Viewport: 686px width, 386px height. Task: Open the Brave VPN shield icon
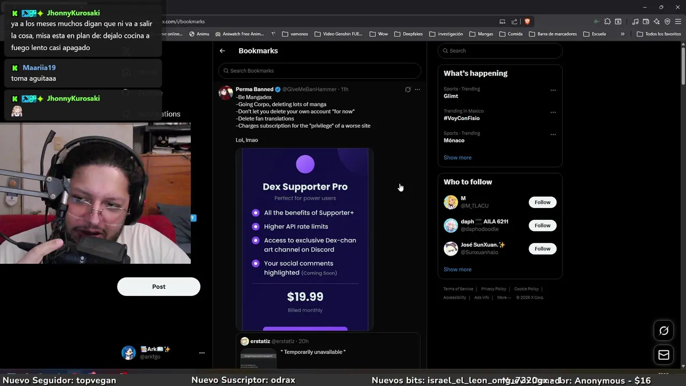pyautogui.click(x=667, y=21)
